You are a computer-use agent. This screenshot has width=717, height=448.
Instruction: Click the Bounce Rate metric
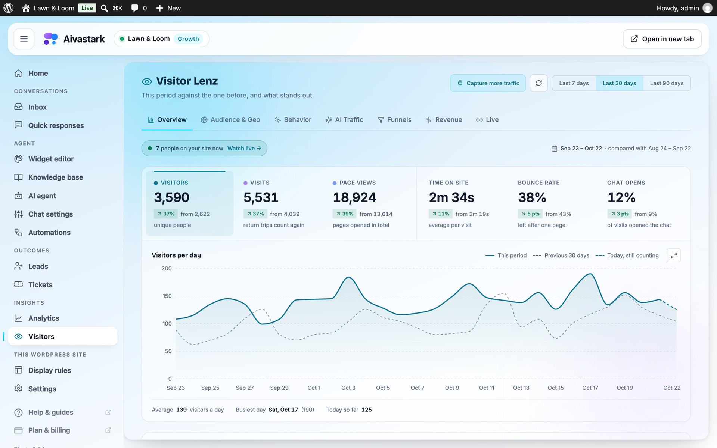tap(554, 203)
